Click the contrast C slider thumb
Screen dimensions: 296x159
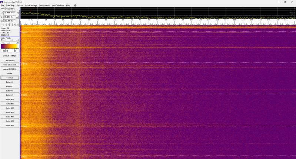9,42
